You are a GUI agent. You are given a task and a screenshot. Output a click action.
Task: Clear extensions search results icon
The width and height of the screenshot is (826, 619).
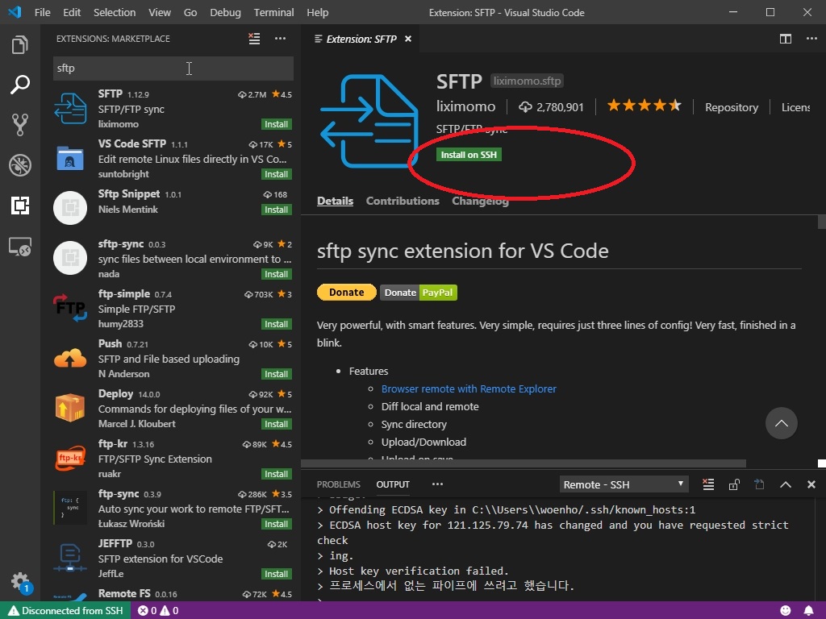pyautogui.click(x=254, y=39)
